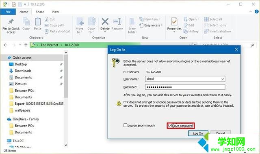260x154 pixels.
Task: Click the Rename icon
Action: pyautogui.click(x=117, y=21)
